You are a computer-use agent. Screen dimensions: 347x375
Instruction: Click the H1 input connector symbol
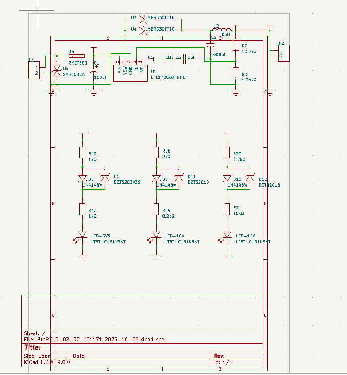pyautogui.click(x=33, y=70)
